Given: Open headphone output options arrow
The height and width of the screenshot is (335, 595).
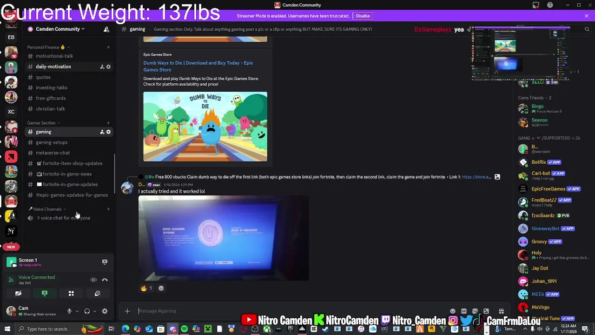Looking at the screenshot, I should pos(94,311).
